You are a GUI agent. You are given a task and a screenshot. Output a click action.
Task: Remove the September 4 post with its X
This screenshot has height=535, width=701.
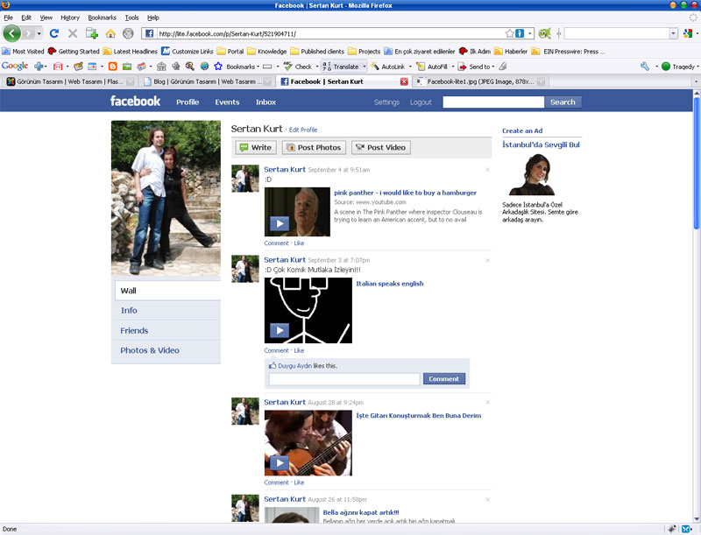[x=488, y=170]
